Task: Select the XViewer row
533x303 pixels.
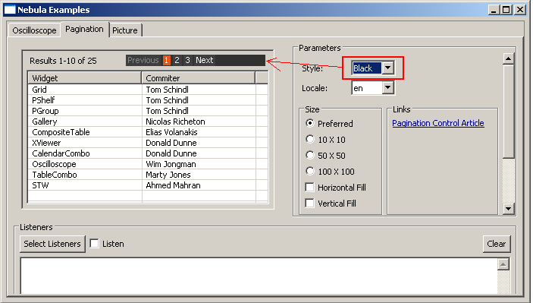Action: 148,143
